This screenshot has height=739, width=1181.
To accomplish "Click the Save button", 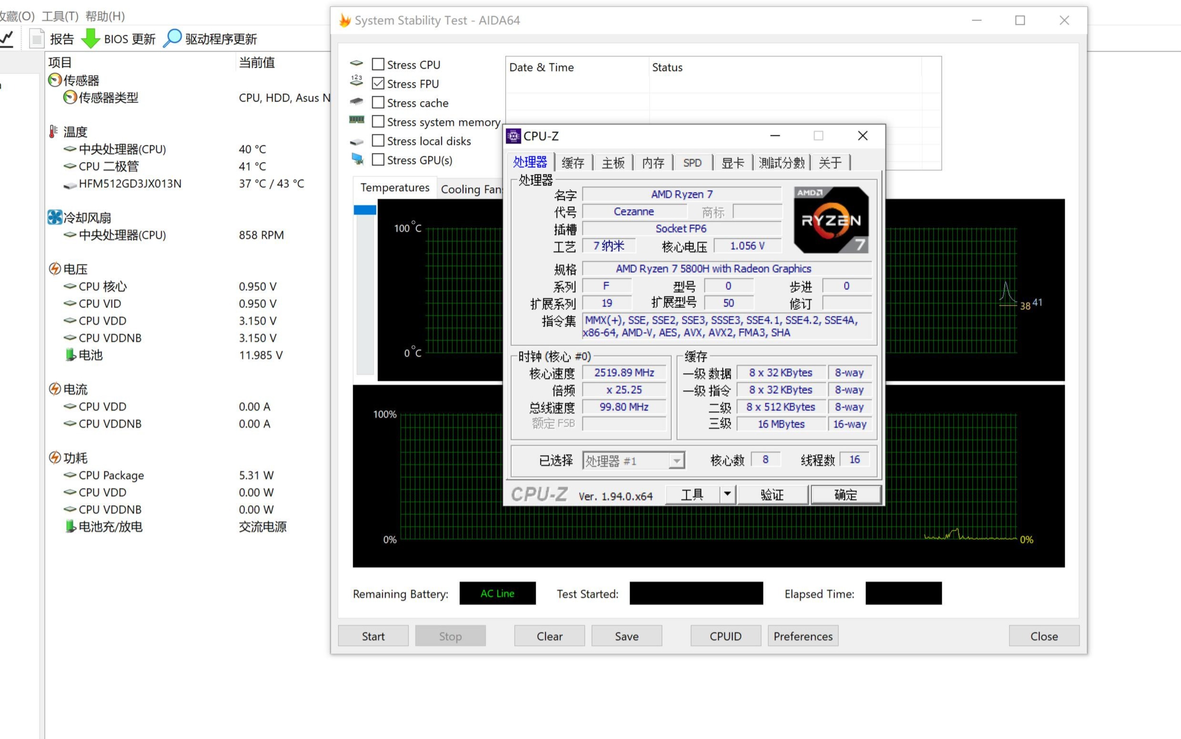I will point(627,636).
